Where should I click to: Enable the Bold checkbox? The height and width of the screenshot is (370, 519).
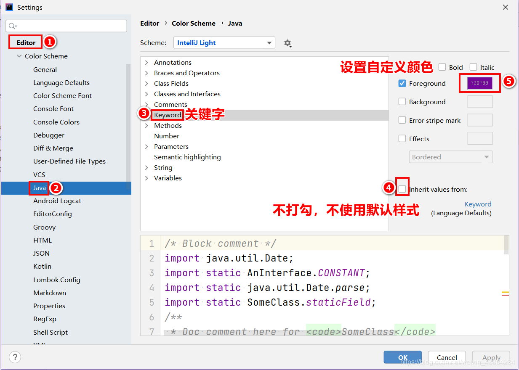(x=442, y=67)
